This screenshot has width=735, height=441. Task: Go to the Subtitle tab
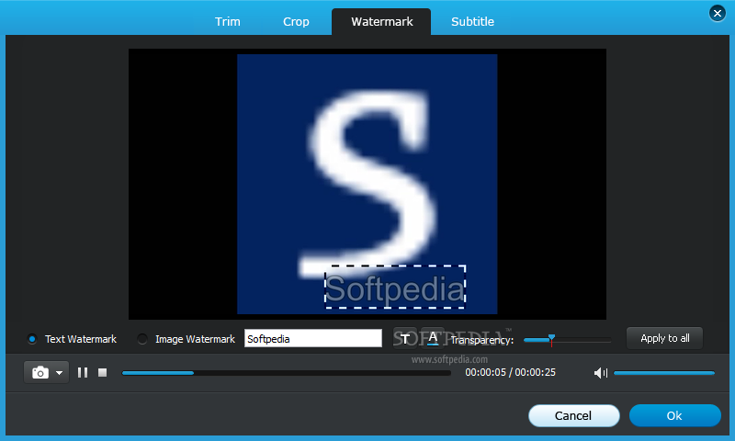click(472, 21)
